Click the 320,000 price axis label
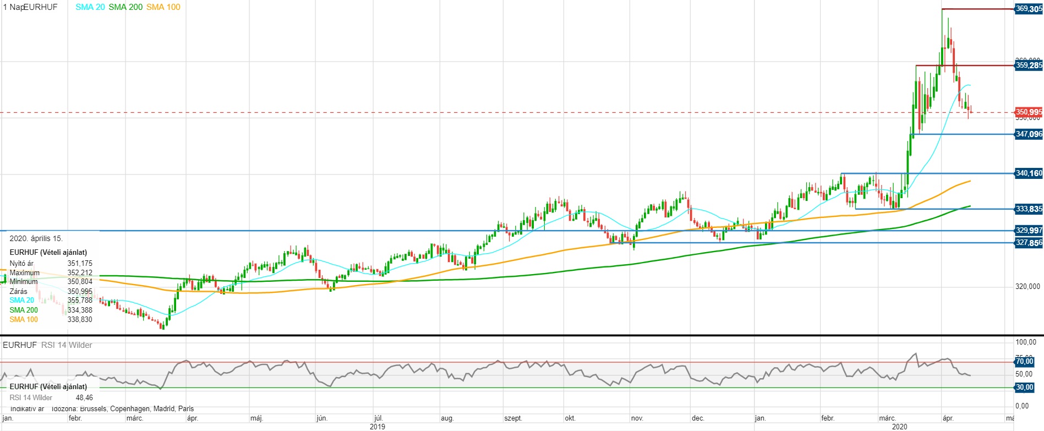Screen dimensions: 1044x431 coord(1027,286)
